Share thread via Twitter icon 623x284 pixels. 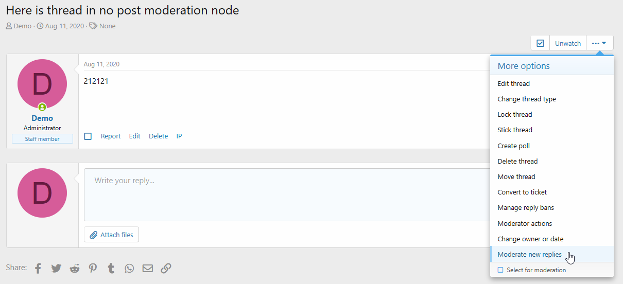click(x=56, y=268)
